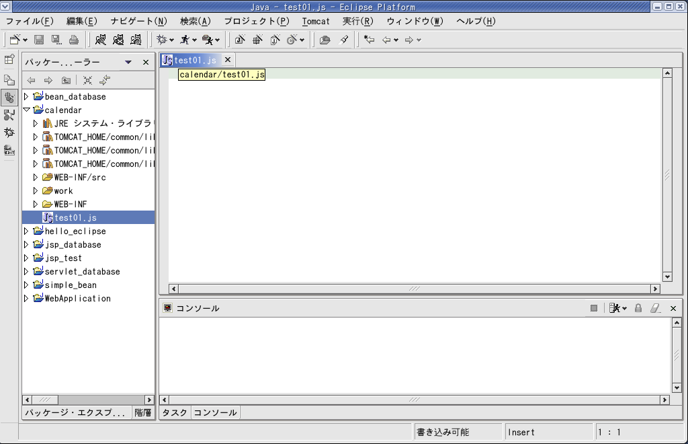Click the flashlight Search icon

(344, 40)
